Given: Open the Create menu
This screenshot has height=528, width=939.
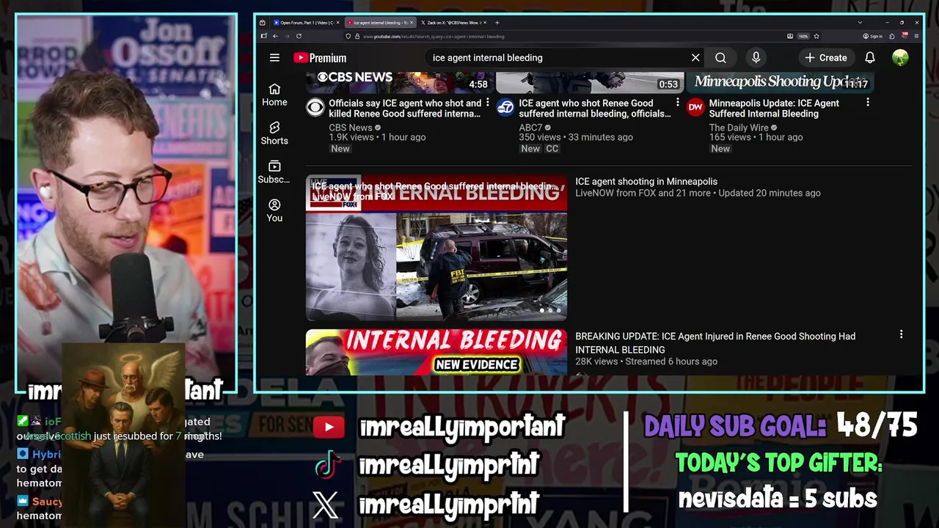Looking at the screenshot, I should pos(825,58).
